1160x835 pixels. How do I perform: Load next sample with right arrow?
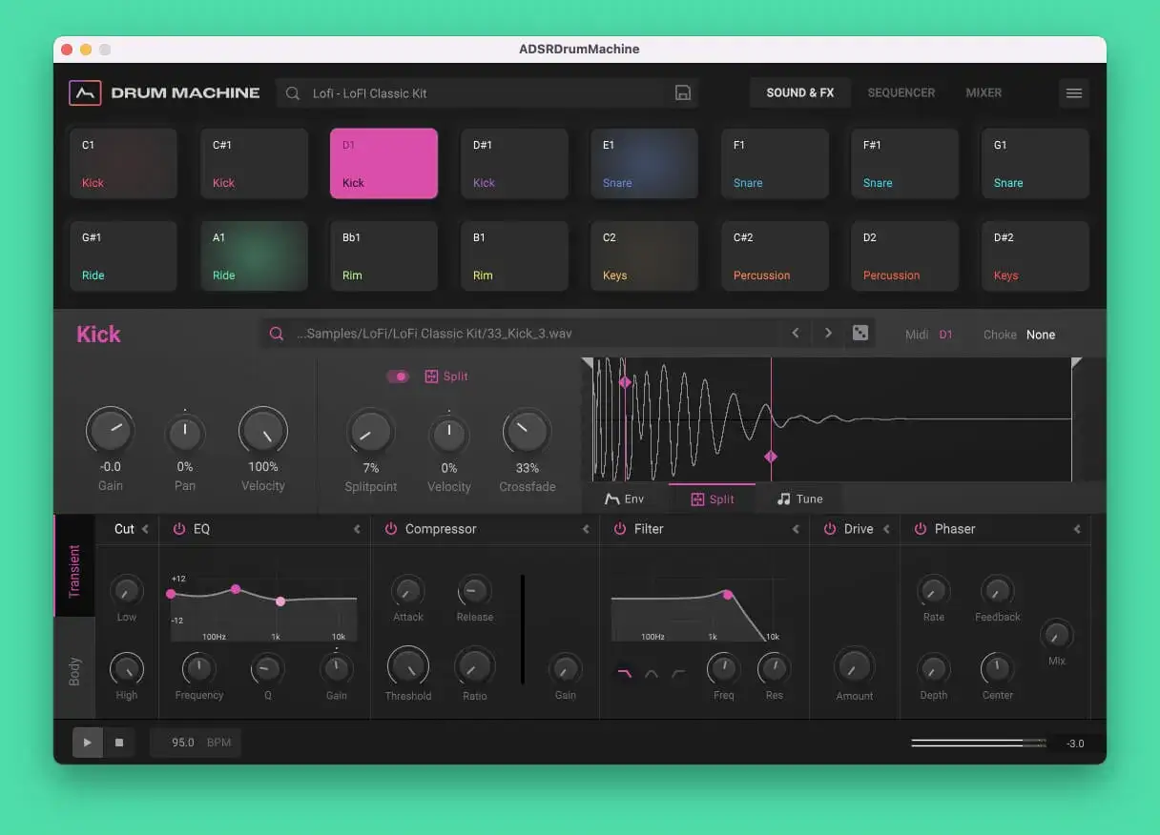click(x=828, y=333)
